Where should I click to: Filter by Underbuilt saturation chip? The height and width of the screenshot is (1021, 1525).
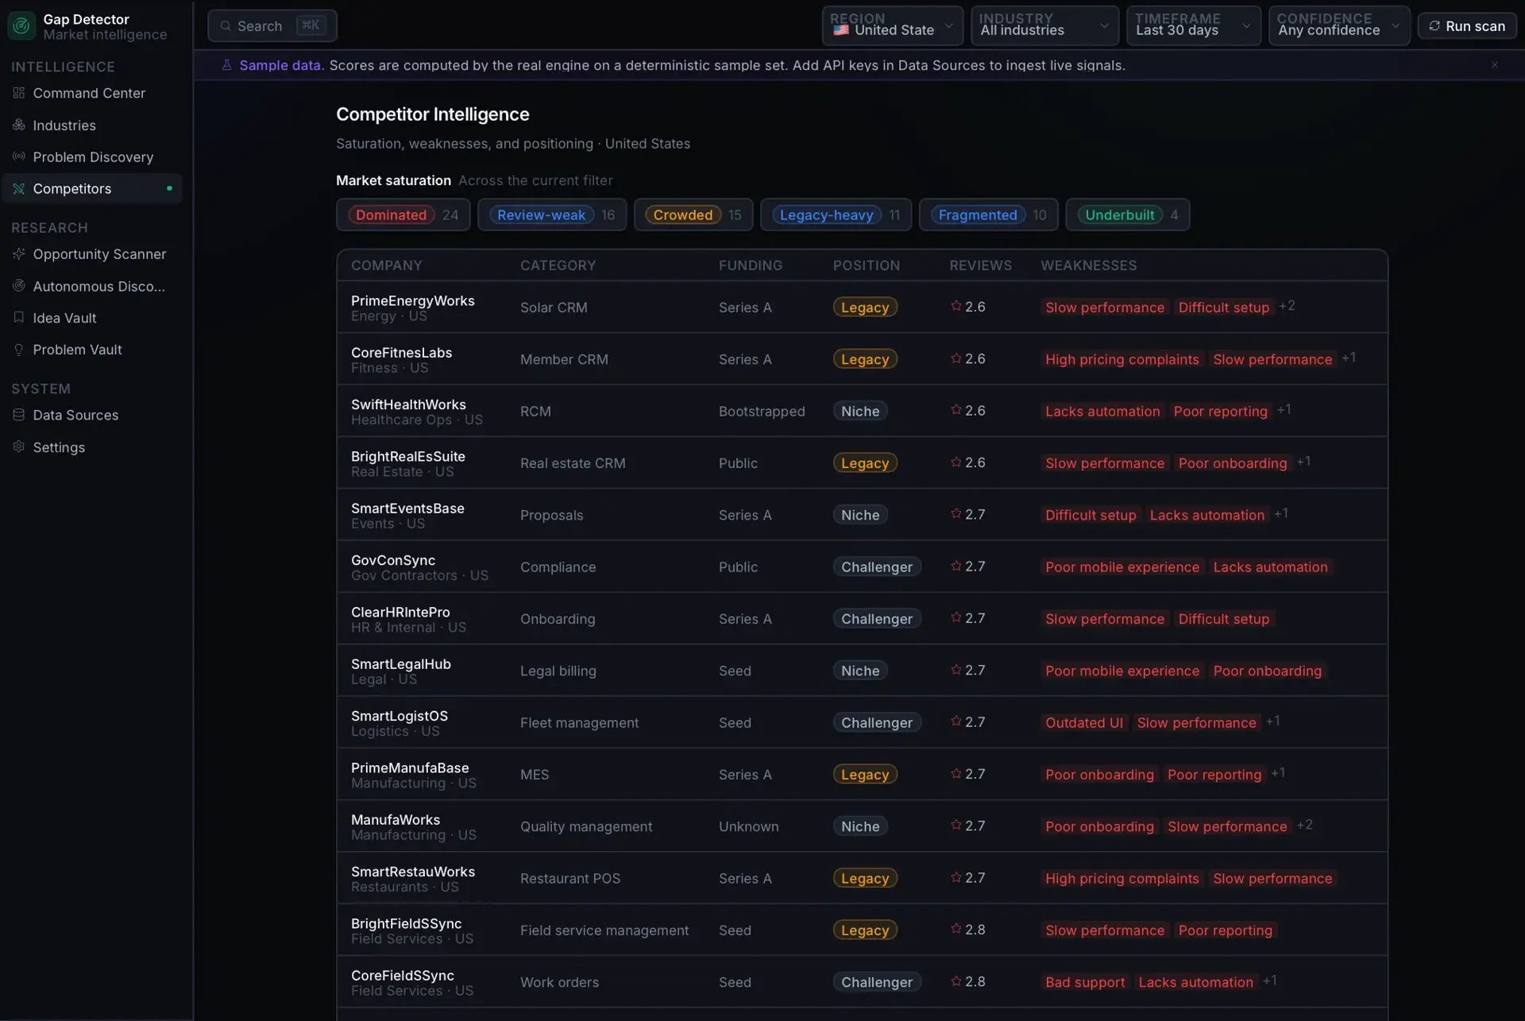1127,215
